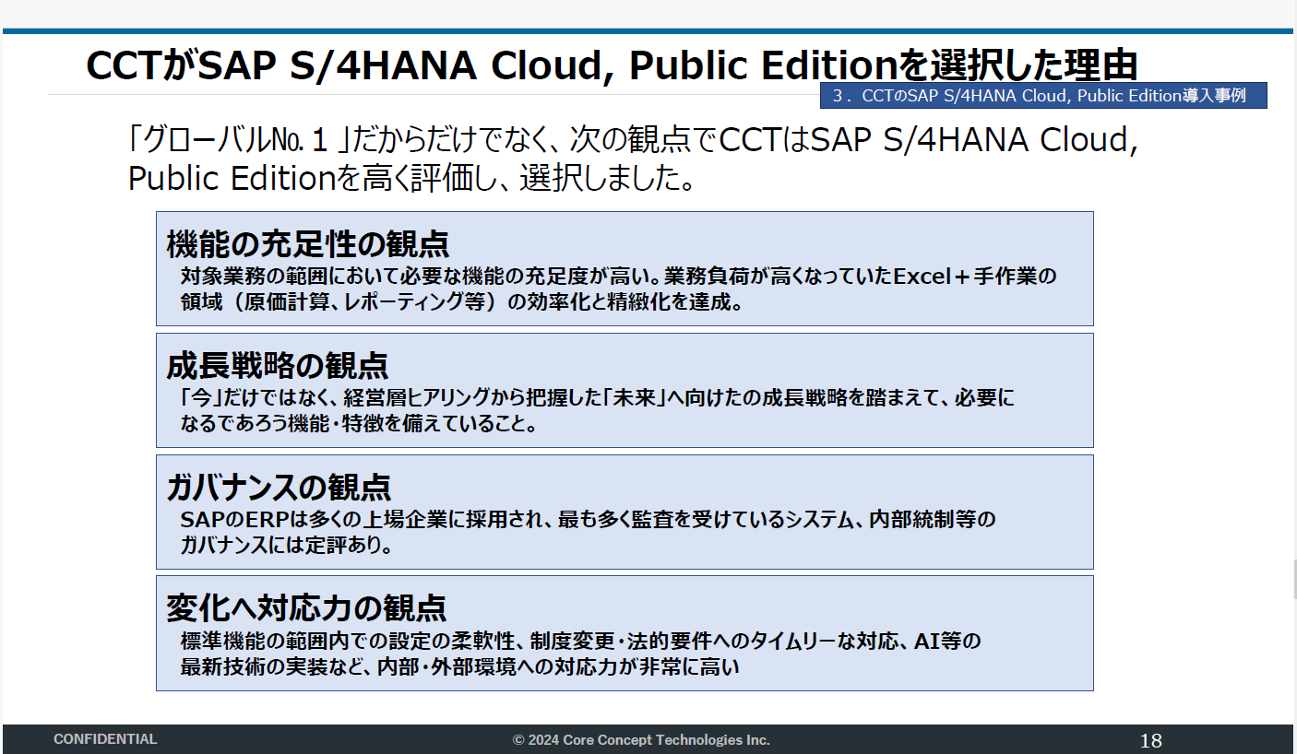Click the line starting '「今」だけではなく、経営層ヒアリング'
Viewport: 1297px width, 754px height.
(597, 397)
